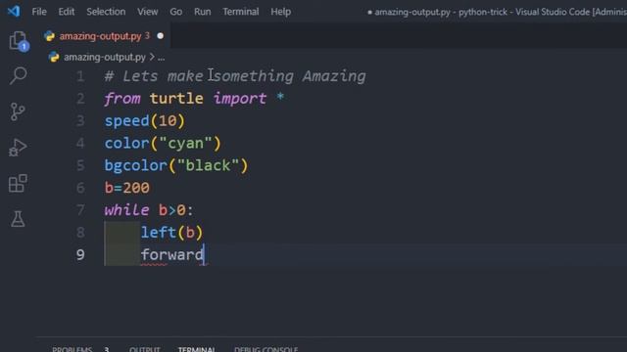Click the Python icon on the editor tab
This screenshot has width=627, height=352.
click(50, 36)
